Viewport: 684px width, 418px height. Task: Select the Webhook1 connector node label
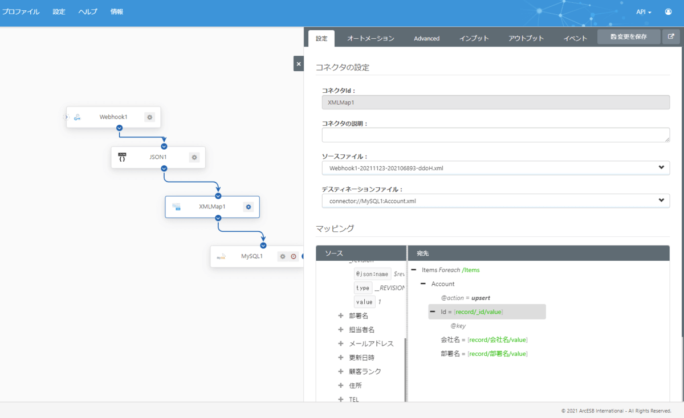113,117
